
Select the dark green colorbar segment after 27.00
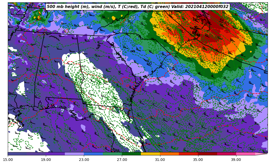tap(131, 154)
